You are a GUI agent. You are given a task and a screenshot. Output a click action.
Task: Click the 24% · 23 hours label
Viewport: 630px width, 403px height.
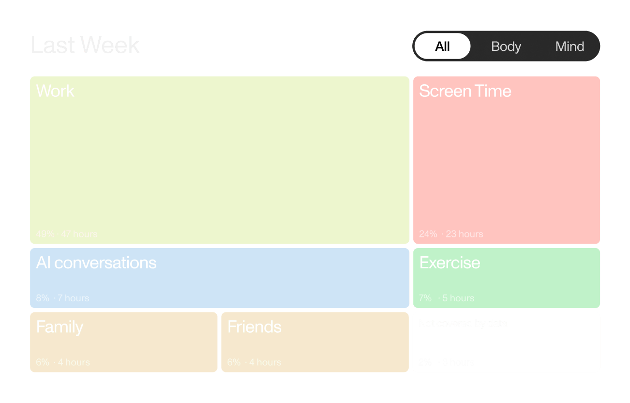[x=451, y=234]
